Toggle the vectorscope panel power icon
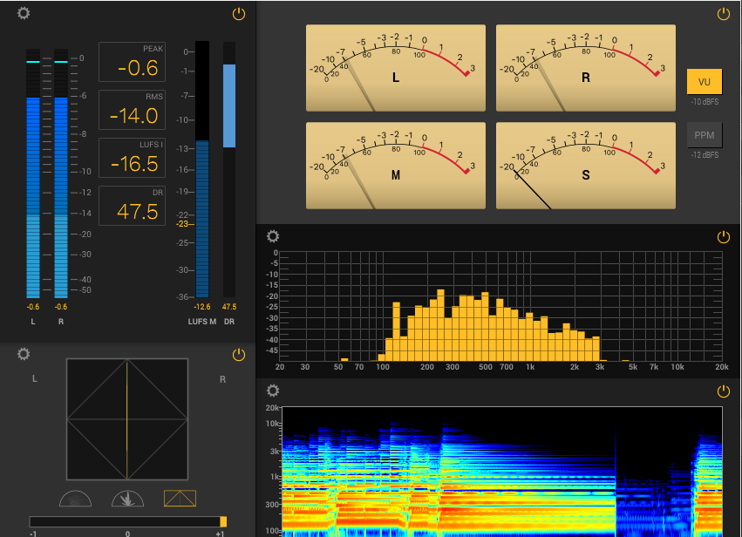Viewport: 742px width, 537px height. (x=239, y=355)
